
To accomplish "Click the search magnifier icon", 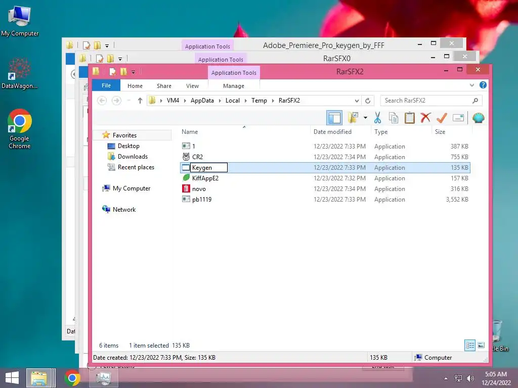I will coord(475,101).
